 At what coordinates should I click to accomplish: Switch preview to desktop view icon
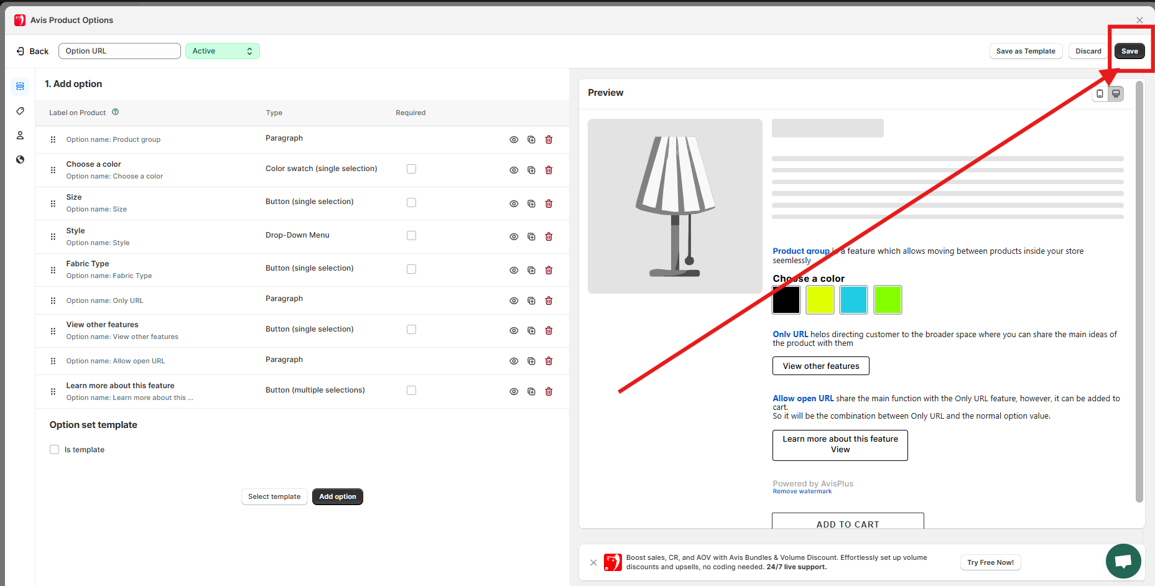[1116, 93]
